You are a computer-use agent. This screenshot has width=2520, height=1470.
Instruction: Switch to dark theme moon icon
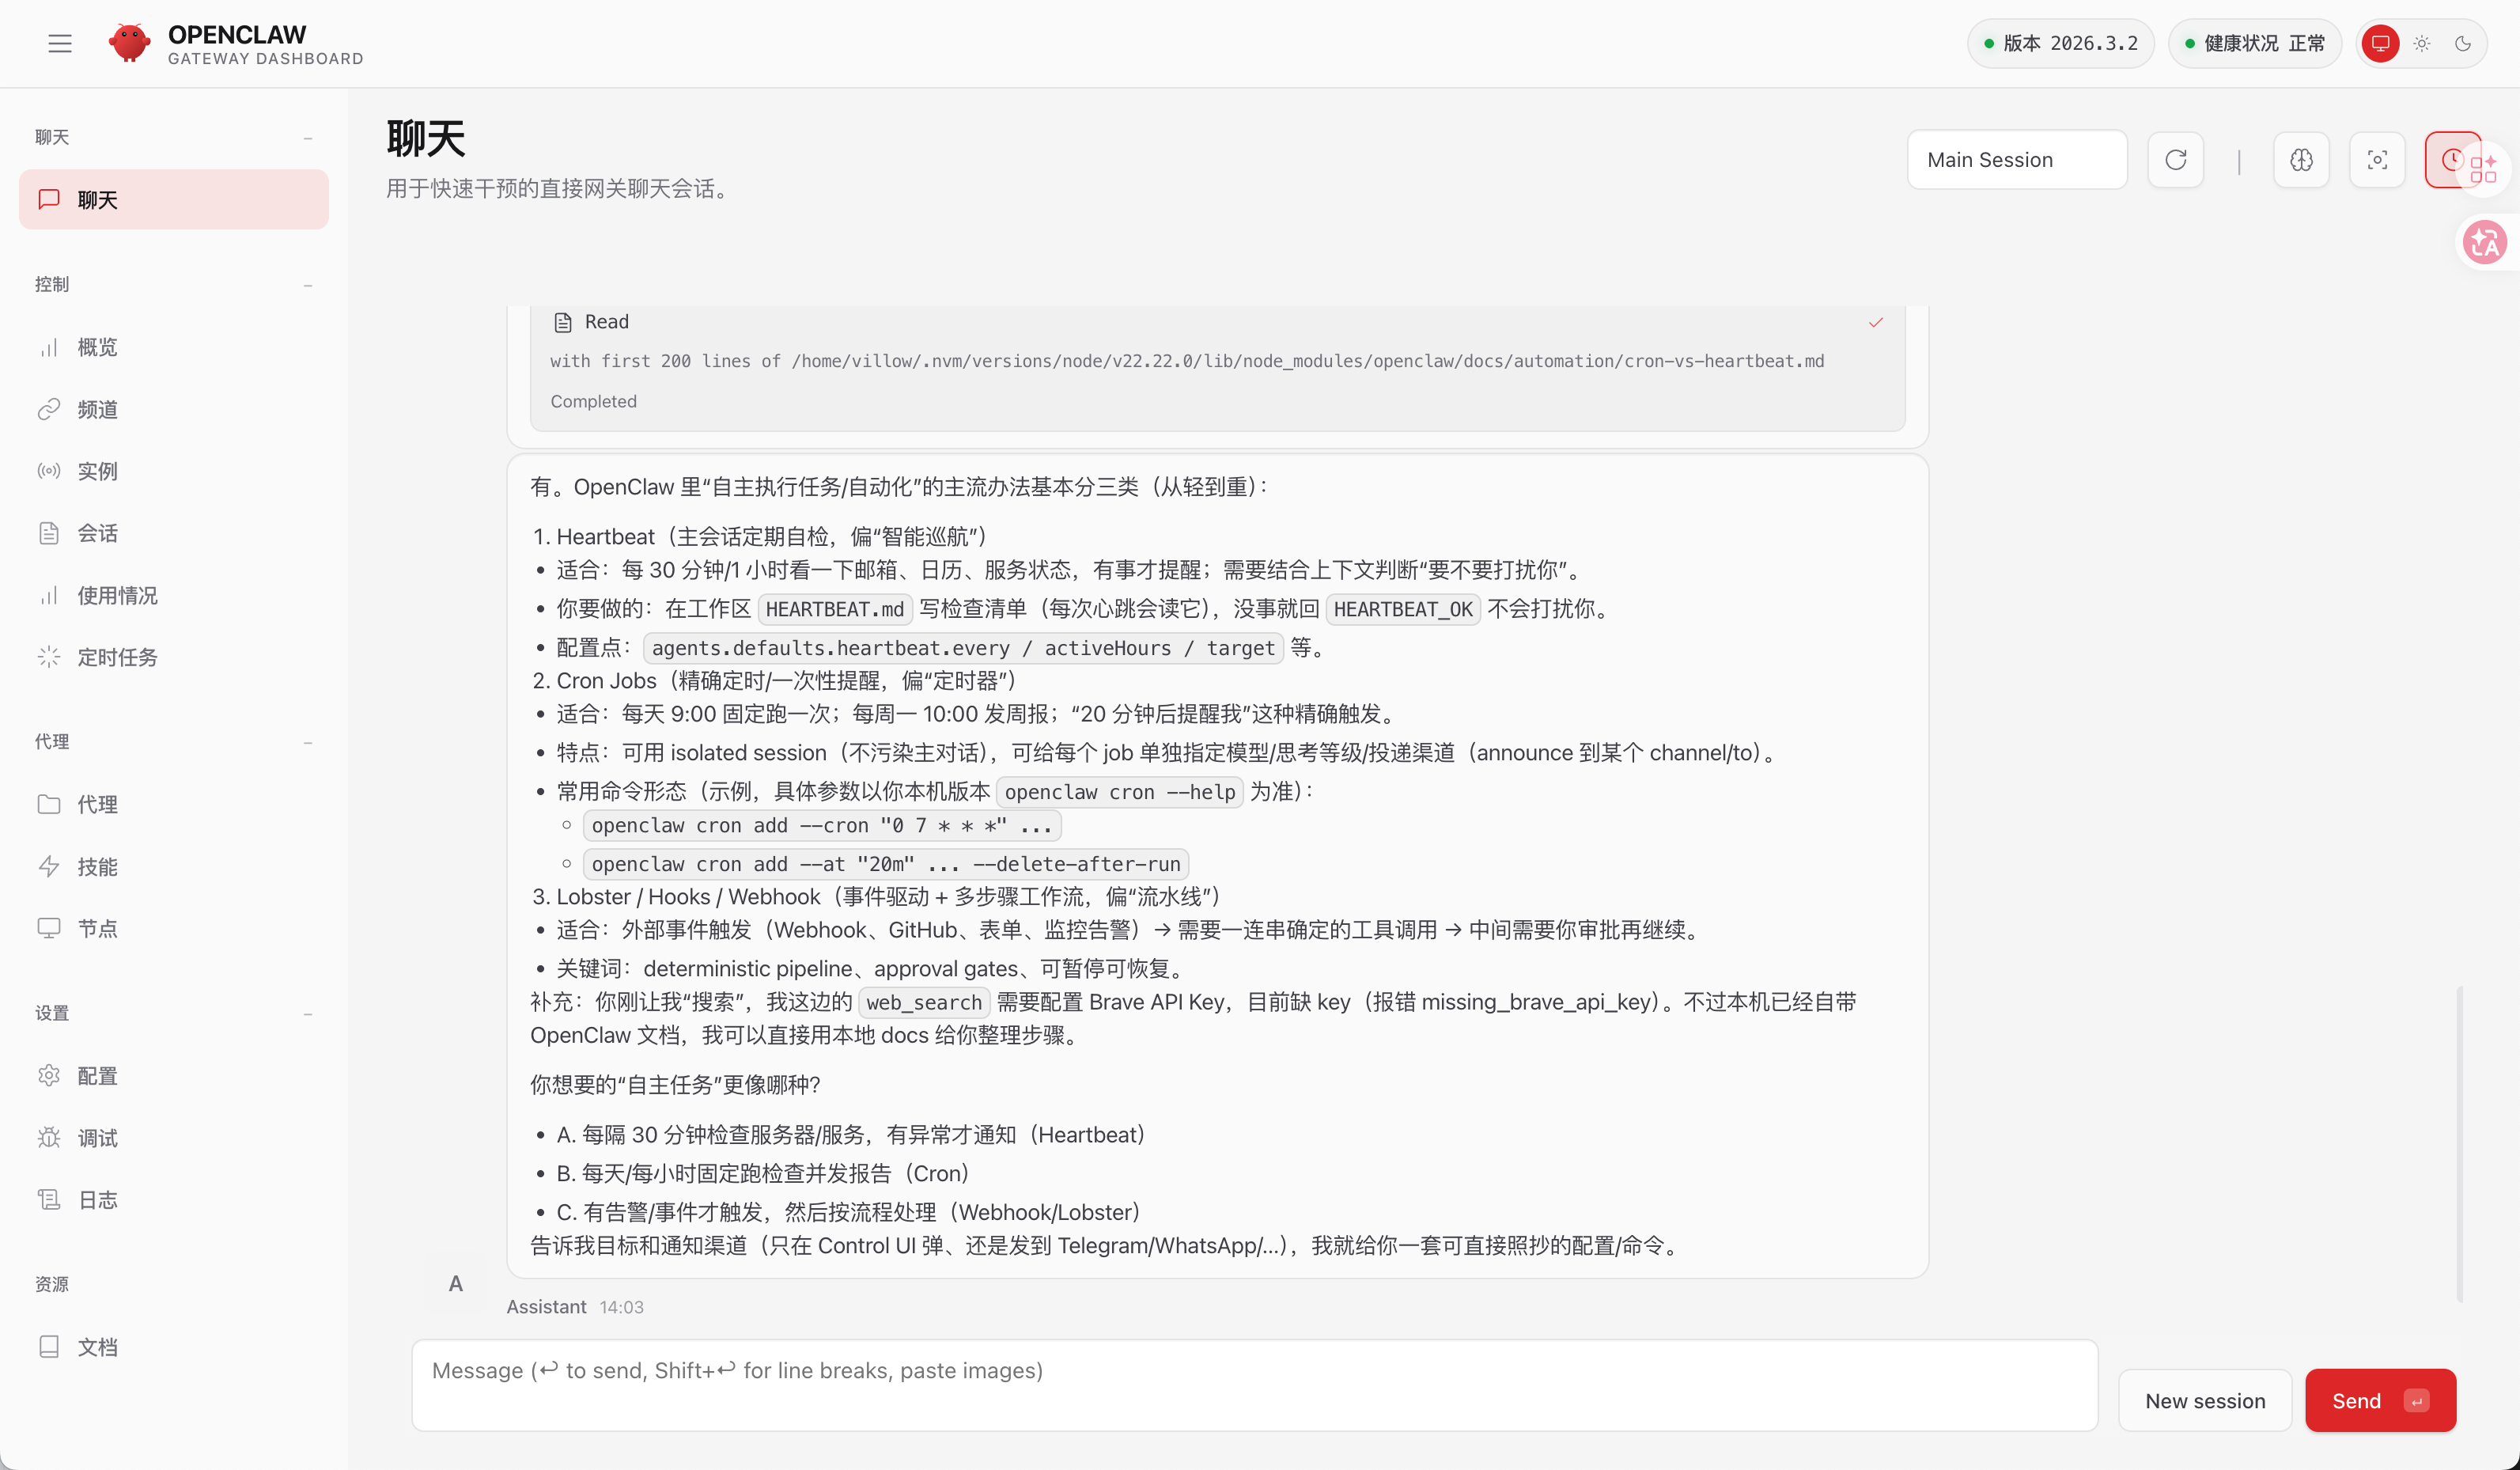(x=2463, y=43)
